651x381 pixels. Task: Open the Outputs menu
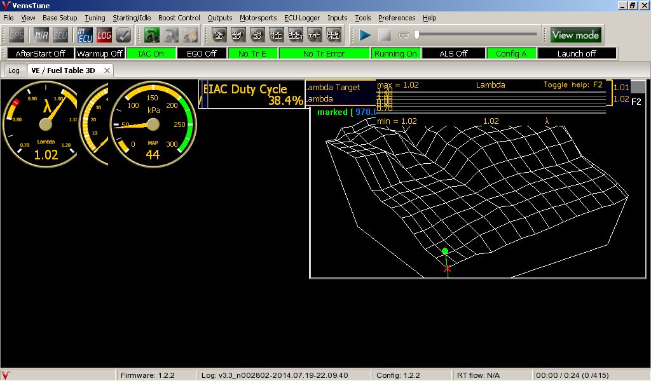point(219,18)
